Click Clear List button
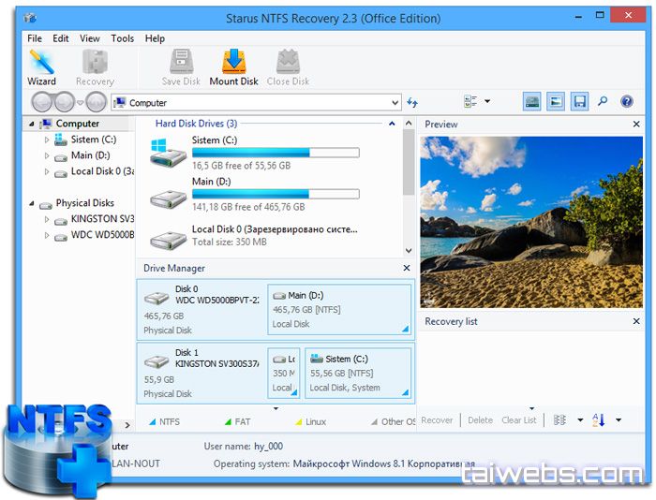 tap(518, 420)
